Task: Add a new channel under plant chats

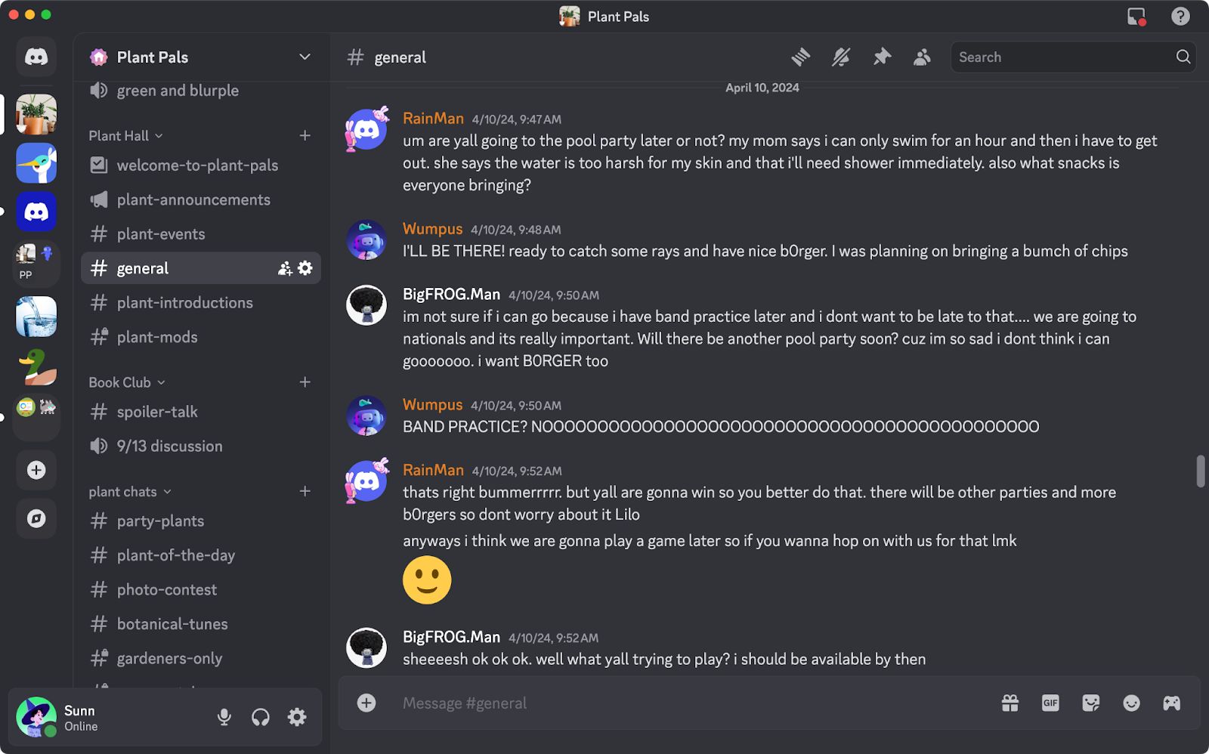Action: [305, 491]
